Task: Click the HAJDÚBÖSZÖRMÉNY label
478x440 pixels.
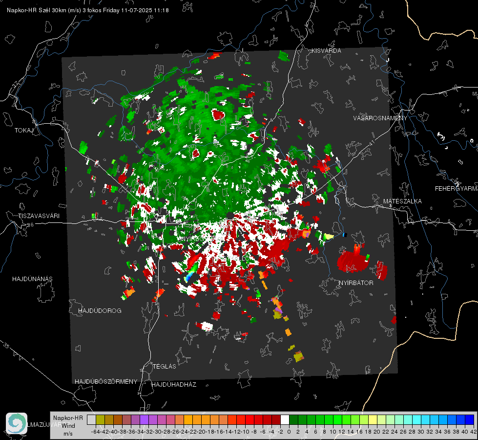Action: coord(106,382)
